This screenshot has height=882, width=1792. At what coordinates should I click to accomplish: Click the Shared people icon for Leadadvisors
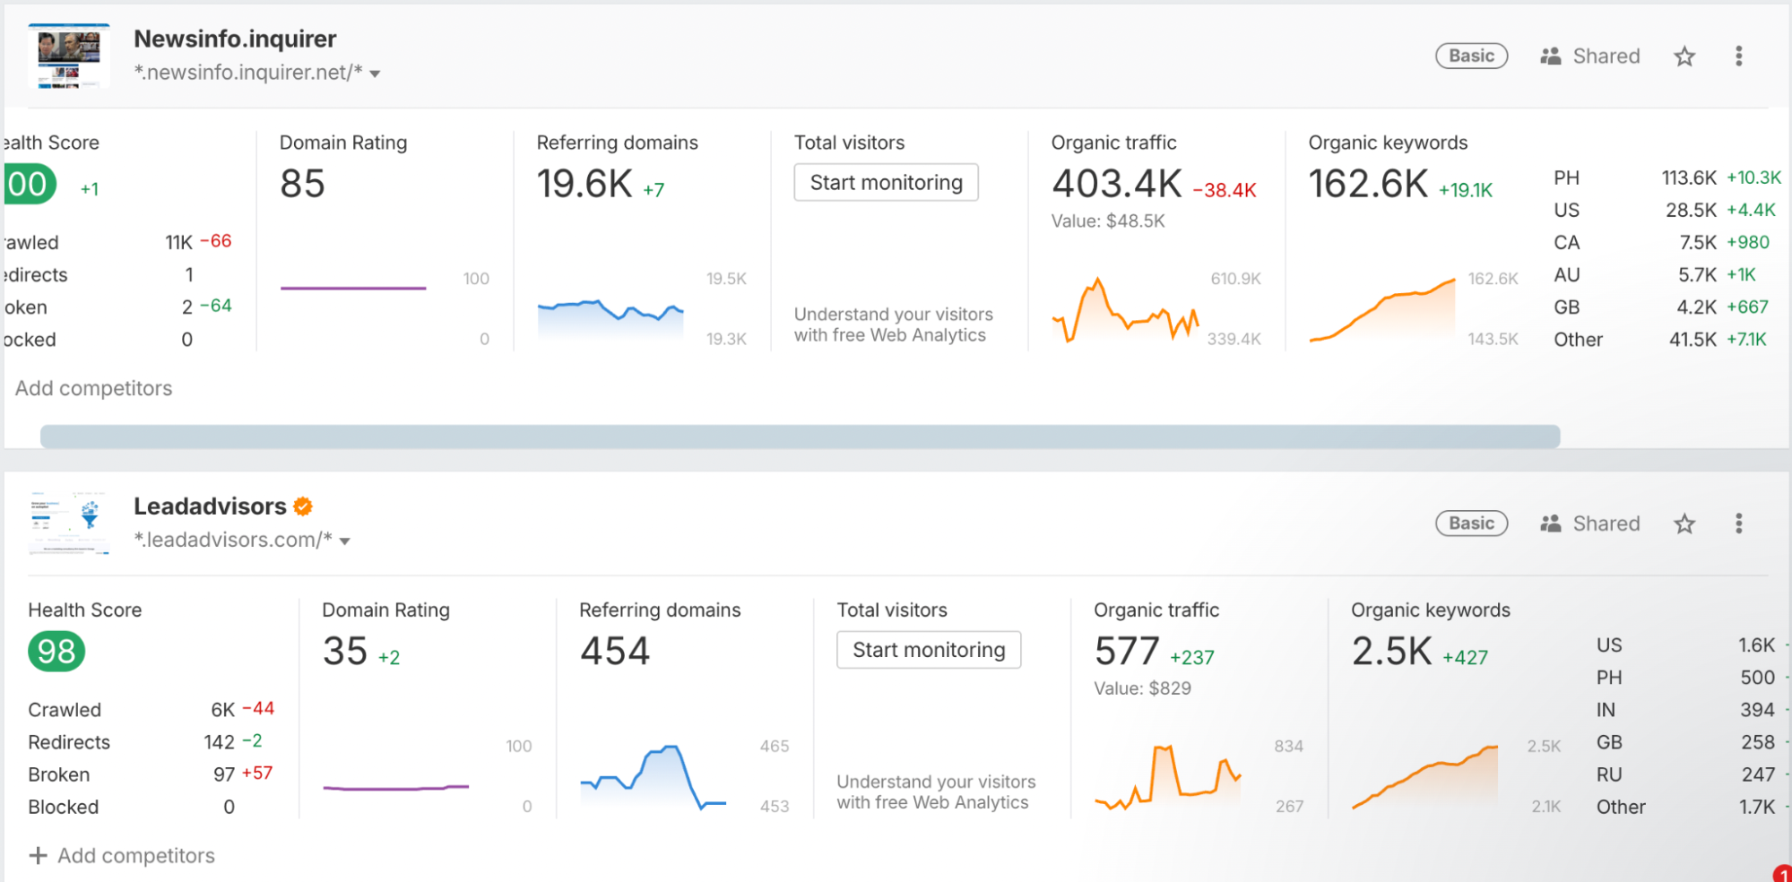(x=1550, y=523)
